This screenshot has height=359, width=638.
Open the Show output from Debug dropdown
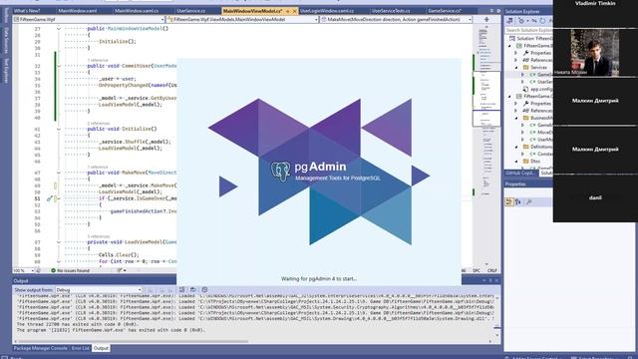pyautogui.click(x=99, y=290)
